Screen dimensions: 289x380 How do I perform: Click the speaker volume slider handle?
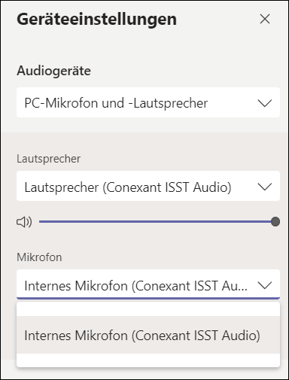pyautogui.click(x=275, y=222)
